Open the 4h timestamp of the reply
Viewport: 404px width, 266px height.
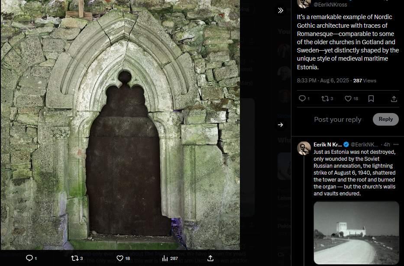click(387, 144)
